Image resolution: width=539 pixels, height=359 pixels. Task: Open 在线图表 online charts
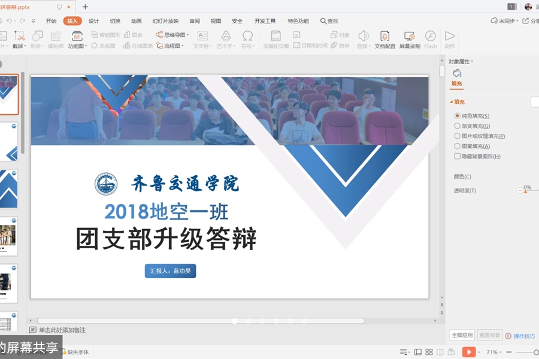pyautogui.click(x=138, y=45)
